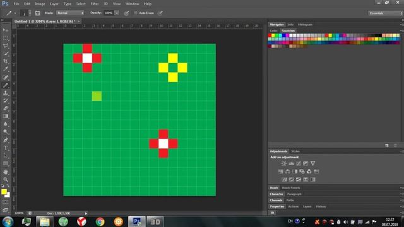Add a Black & White adjustment
This screenshot has height=227, width=404.
tap(295, 172)
